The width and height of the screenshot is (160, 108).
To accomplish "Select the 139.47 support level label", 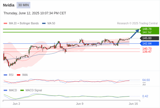I will pyautogui.click(x=147, y=52).
